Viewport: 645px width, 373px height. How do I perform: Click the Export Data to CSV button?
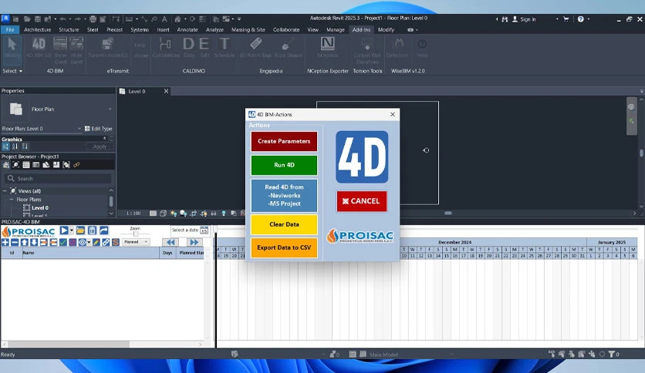click(284, 247)
